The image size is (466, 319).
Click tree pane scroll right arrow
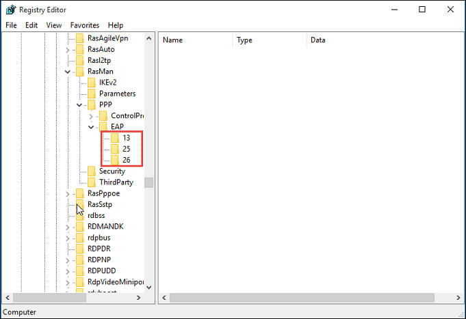(x=138, y=298)
